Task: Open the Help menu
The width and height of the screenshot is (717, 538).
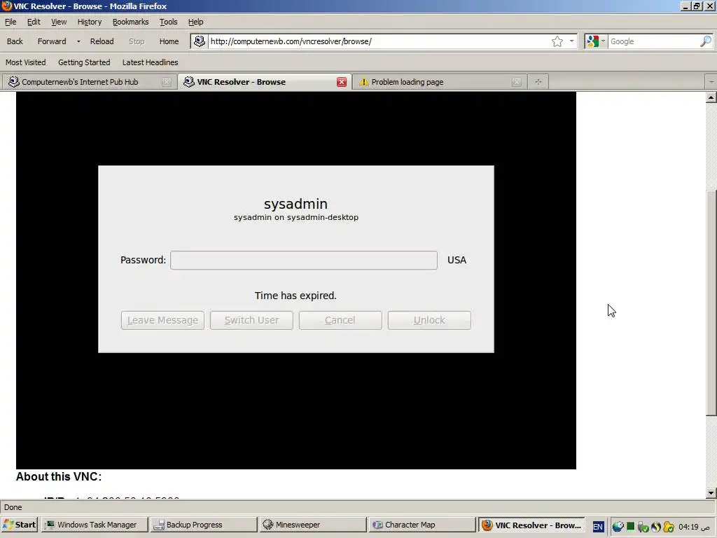Action: point(195,22)
